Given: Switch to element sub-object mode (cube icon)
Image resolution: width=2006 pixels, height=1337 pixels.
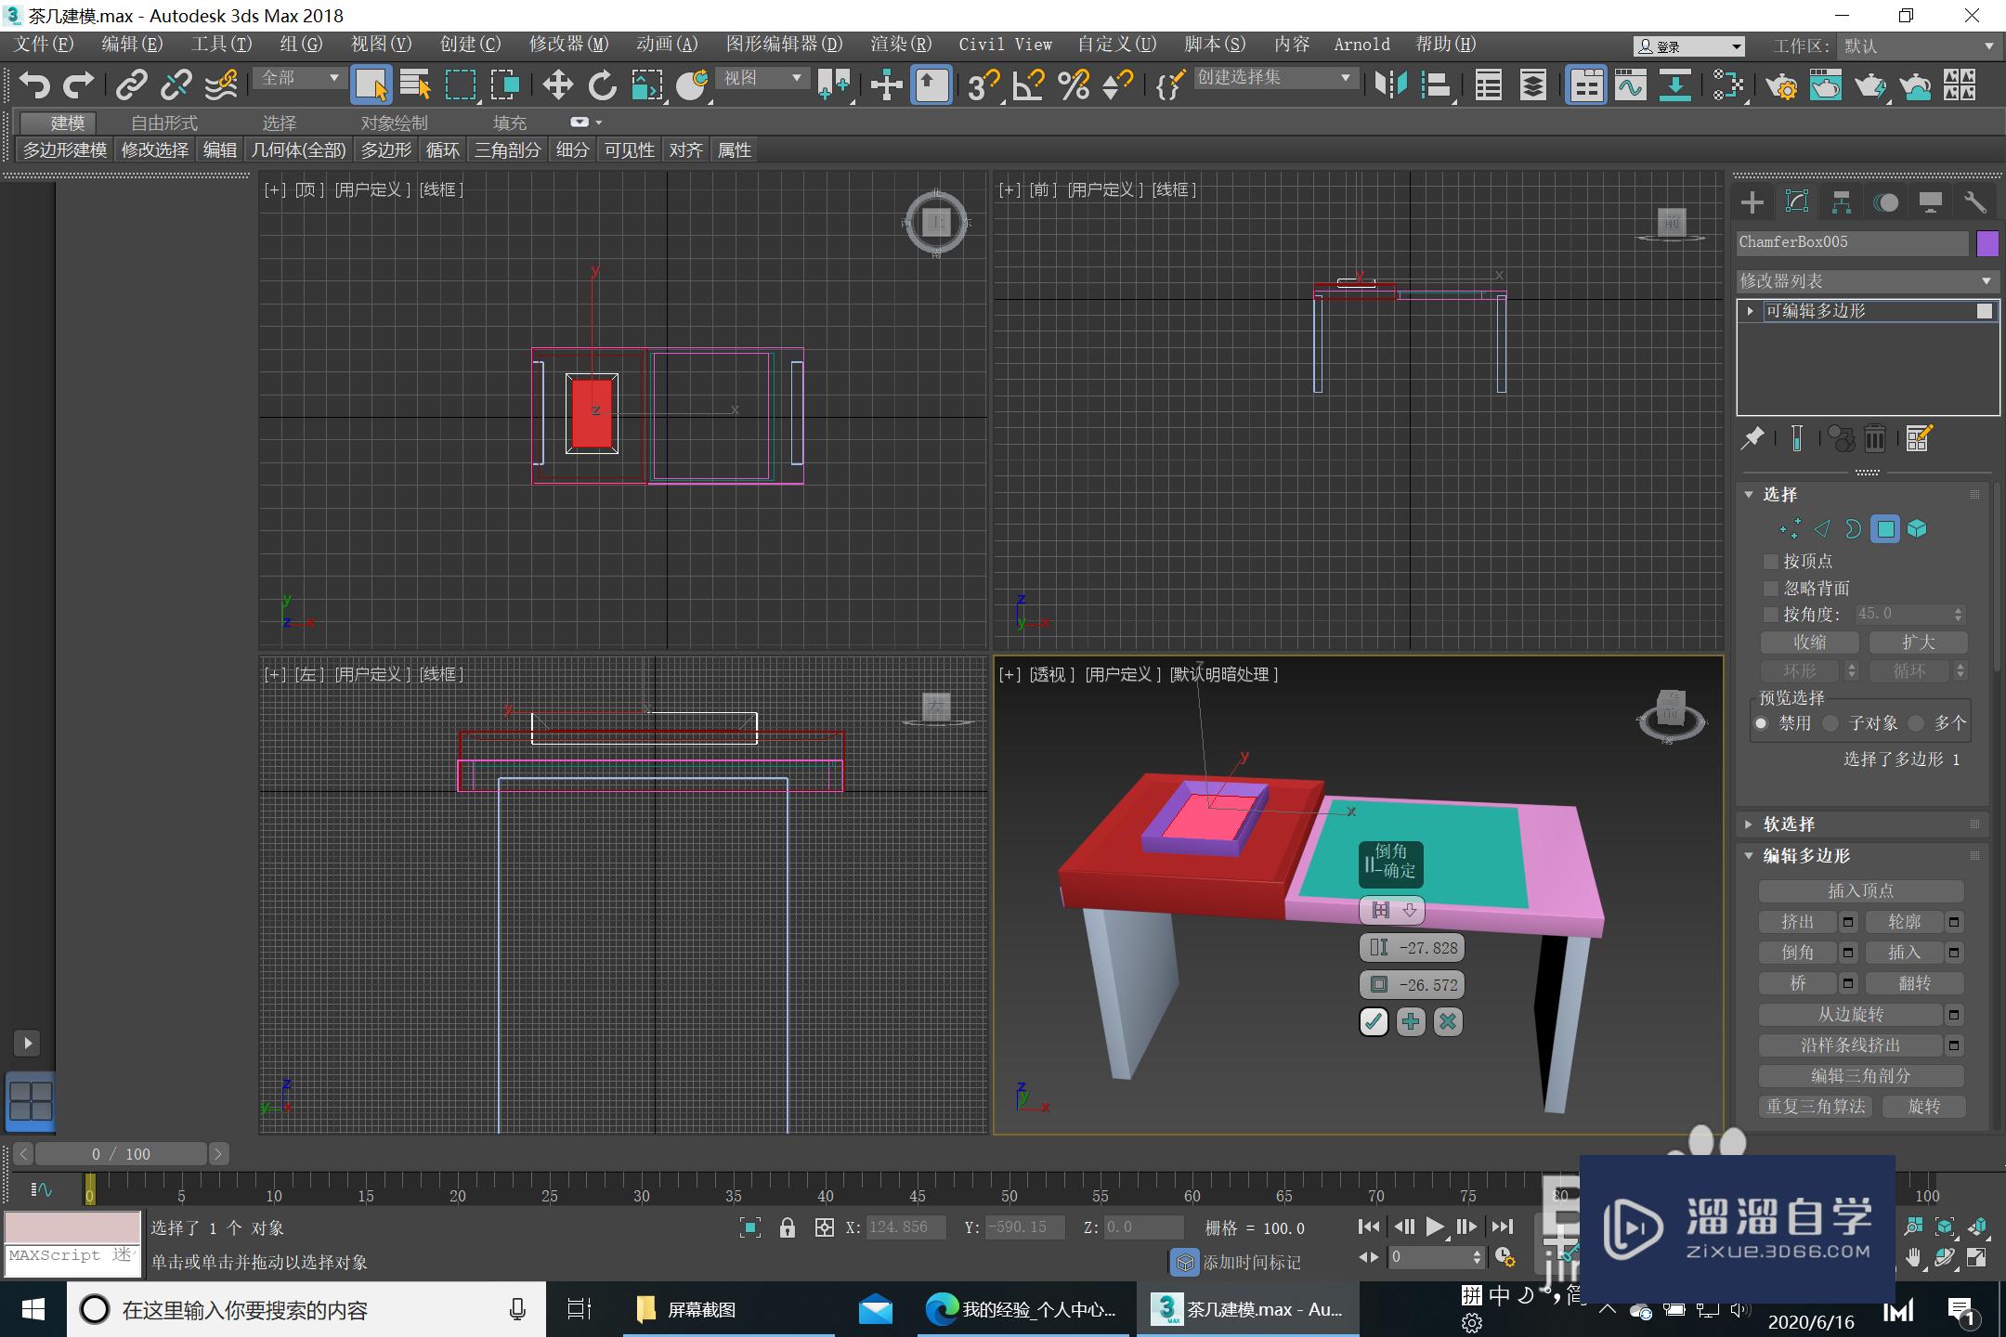Looking at the screenshot, I should [1917, 528].
